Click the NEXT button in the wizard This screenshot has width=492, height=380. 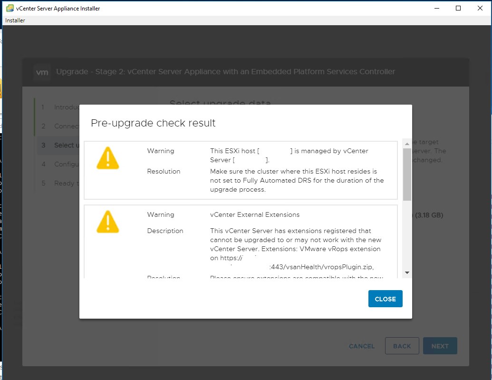(x=440, y=346)
